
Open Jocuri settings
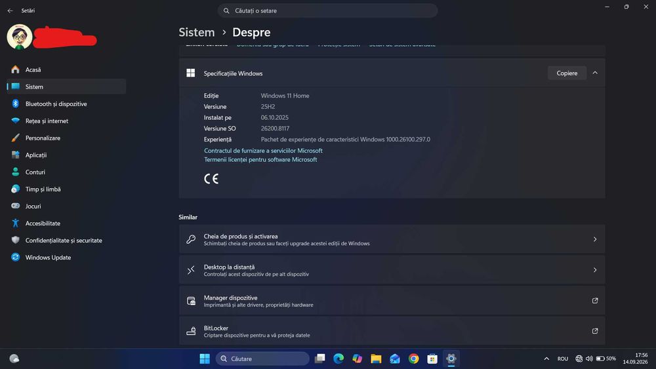[66, 206]
